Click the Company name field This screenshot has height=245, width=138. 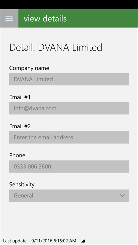tap(69, 79)
